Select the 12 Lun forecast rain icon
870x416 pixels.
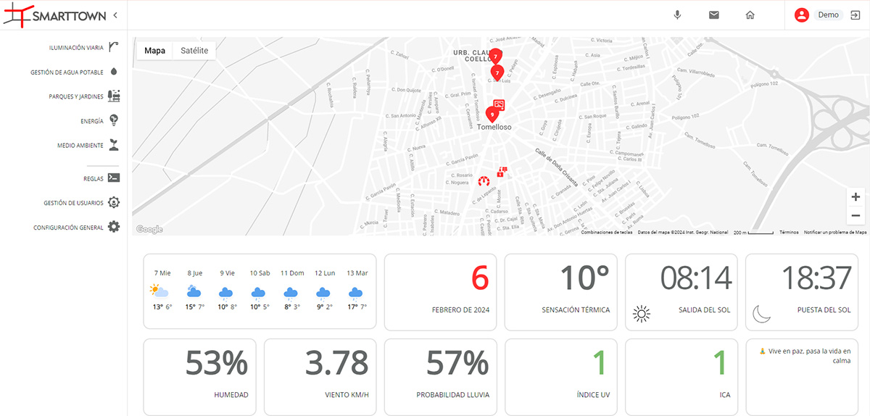[x=323, y=292]
